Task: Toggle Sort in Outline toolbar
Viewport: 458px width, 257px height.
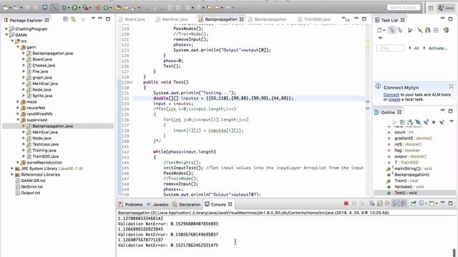Action: pyautogui.click(x=410, y=122)
